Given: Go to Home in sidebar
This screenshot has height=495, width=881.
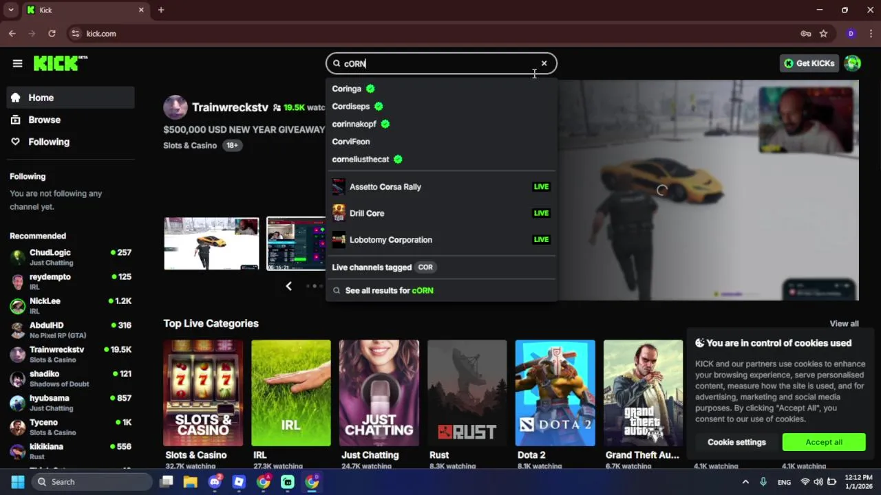Looking at the screenshot, I should click(71, 98).
